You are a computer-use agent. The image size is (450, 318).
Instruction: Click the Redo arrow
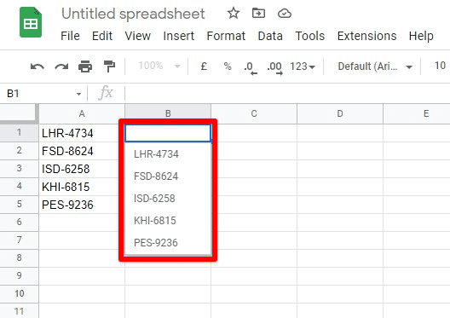(x=61, y=66)
